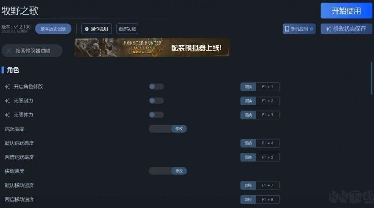This screenshot has height=208, width=374.
Task: Click the blue 开始使用 button
Action: click(x=346, y=11)
